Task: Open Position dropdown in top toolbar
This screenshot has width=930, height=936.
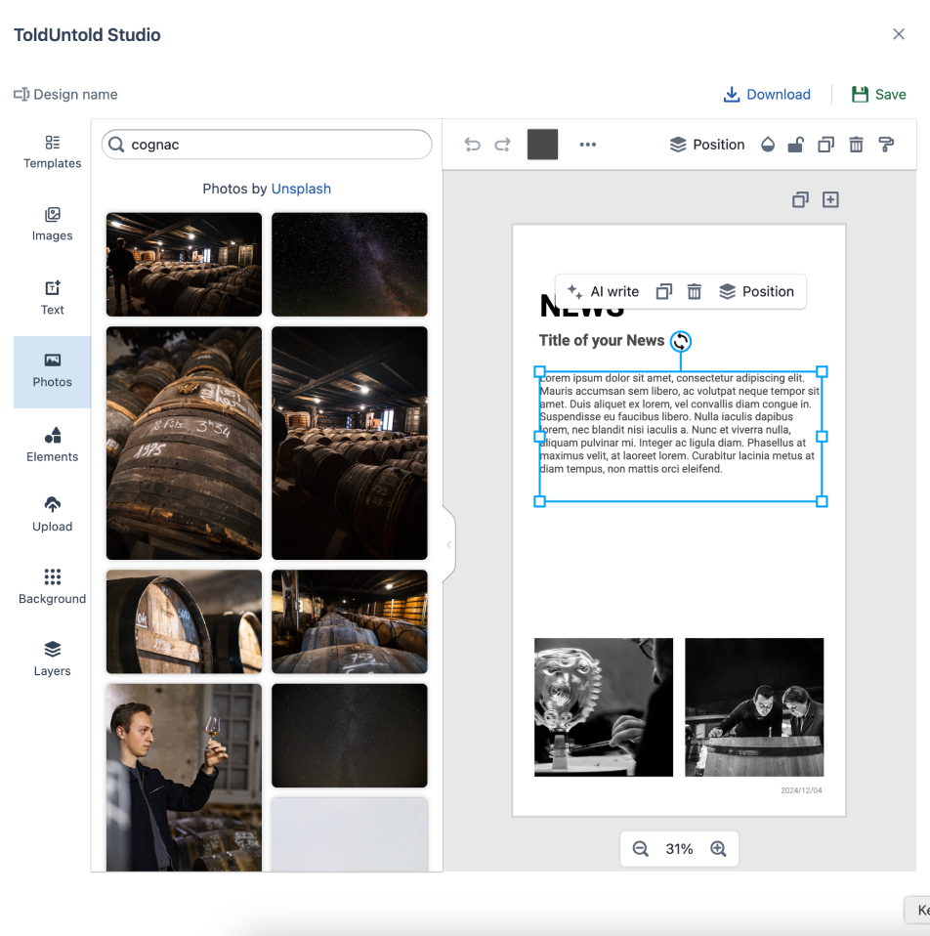Action: [707, 145]
